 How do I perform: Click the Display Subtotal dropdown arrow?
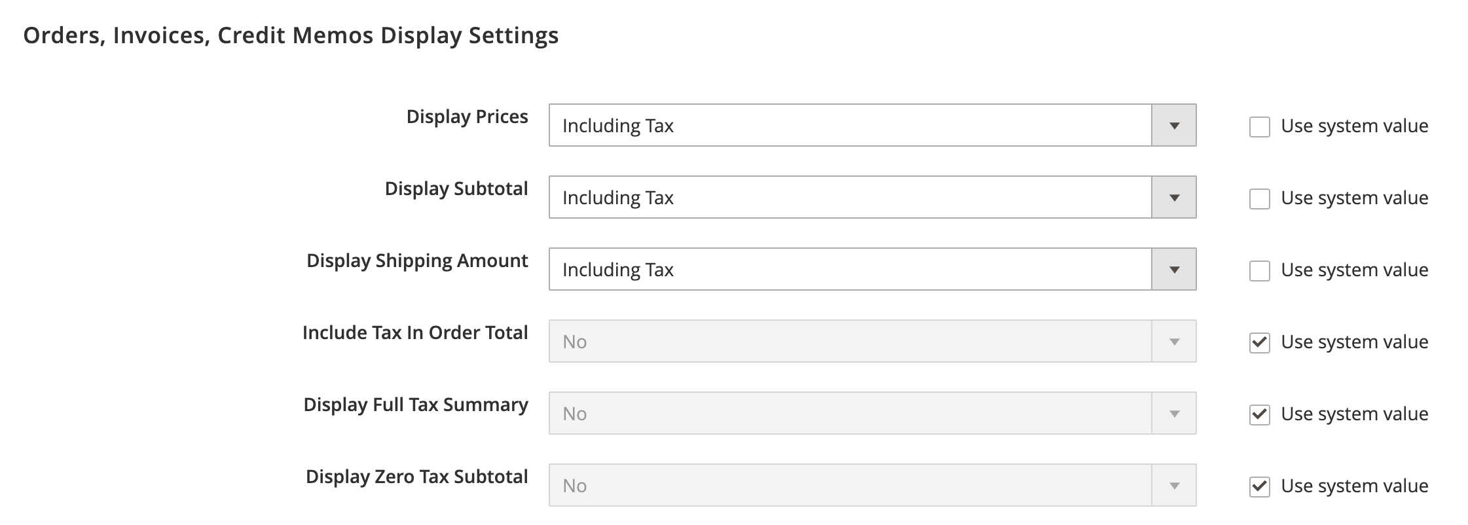pyautogui.click(x=1174, y=197)
